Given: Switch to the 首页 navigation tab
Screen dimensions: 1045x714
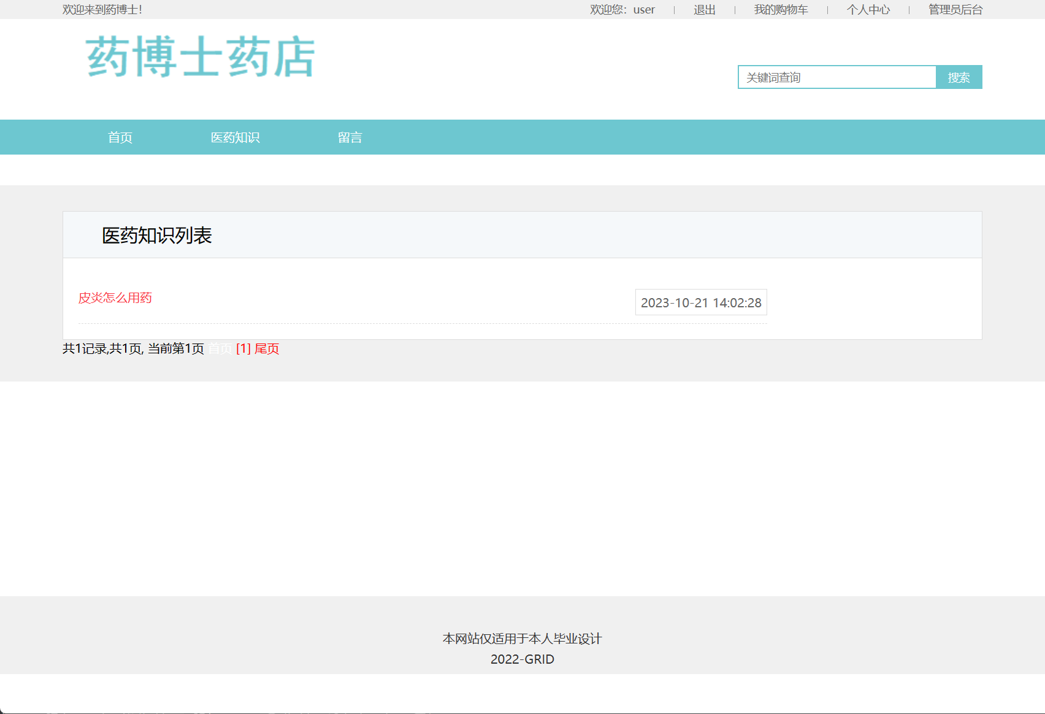Looking at the screenshot, I should pos(121,137).
